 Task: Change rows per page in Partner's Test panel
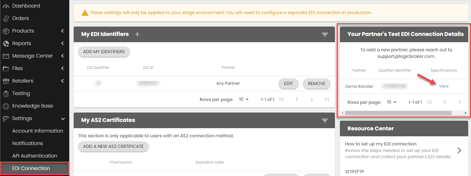(x=392, y=102)
